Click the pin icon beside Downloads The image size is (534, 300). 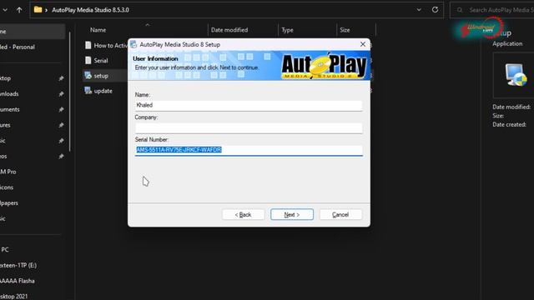point(61,94)
